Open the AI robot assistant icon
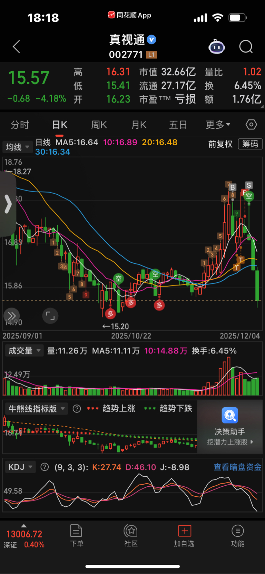The height and width of the screenshot is (574, 265). point(217,47)
